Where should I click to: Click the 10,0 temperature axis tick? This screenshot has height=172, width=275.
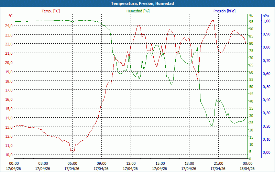pyautogui.click(x=9, y=154)
